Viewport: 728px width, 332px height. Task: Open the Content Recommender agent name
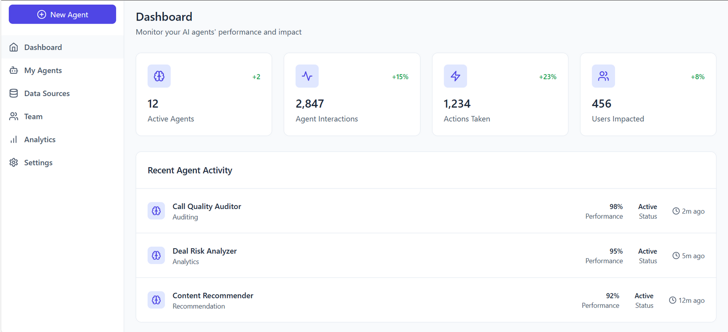coord(213,296)
